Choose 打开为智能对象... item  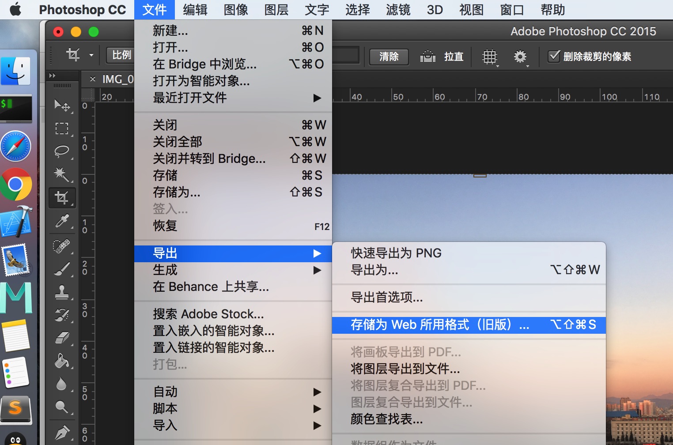click(233, 81)
